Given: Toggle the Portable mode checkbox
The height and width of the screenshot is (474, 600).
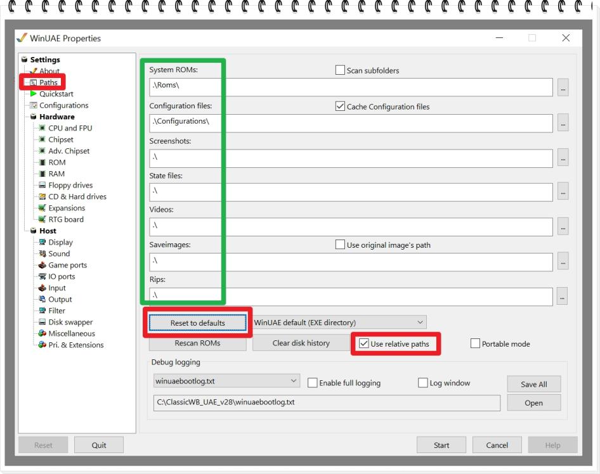Looking at the screenshot, I should pos(476,343).
